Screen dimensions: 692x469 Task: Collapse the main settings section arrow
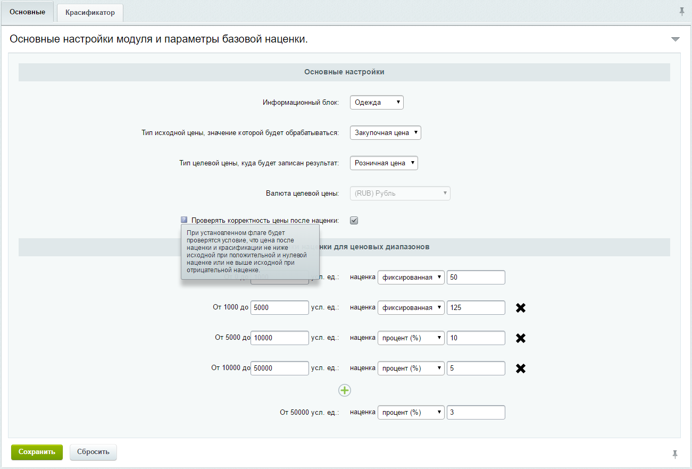[x=676, y=39]
